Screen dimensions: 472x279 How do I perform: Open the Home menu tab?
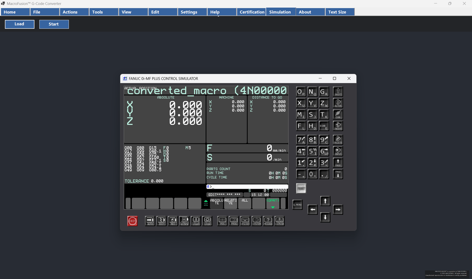tap(15, 12)
